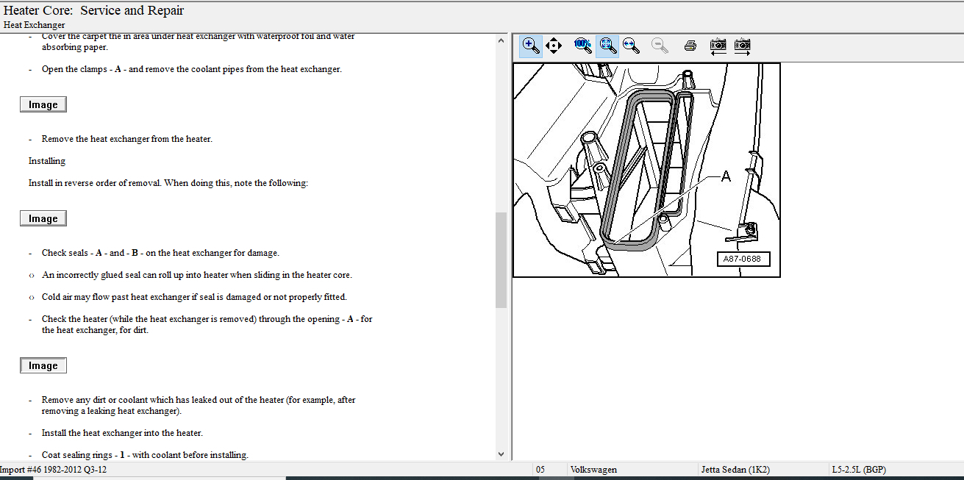Viewport: 964px width, 480px height.
Task: Select the zoom in magnifier tool
Action: [x=530, y=46]
